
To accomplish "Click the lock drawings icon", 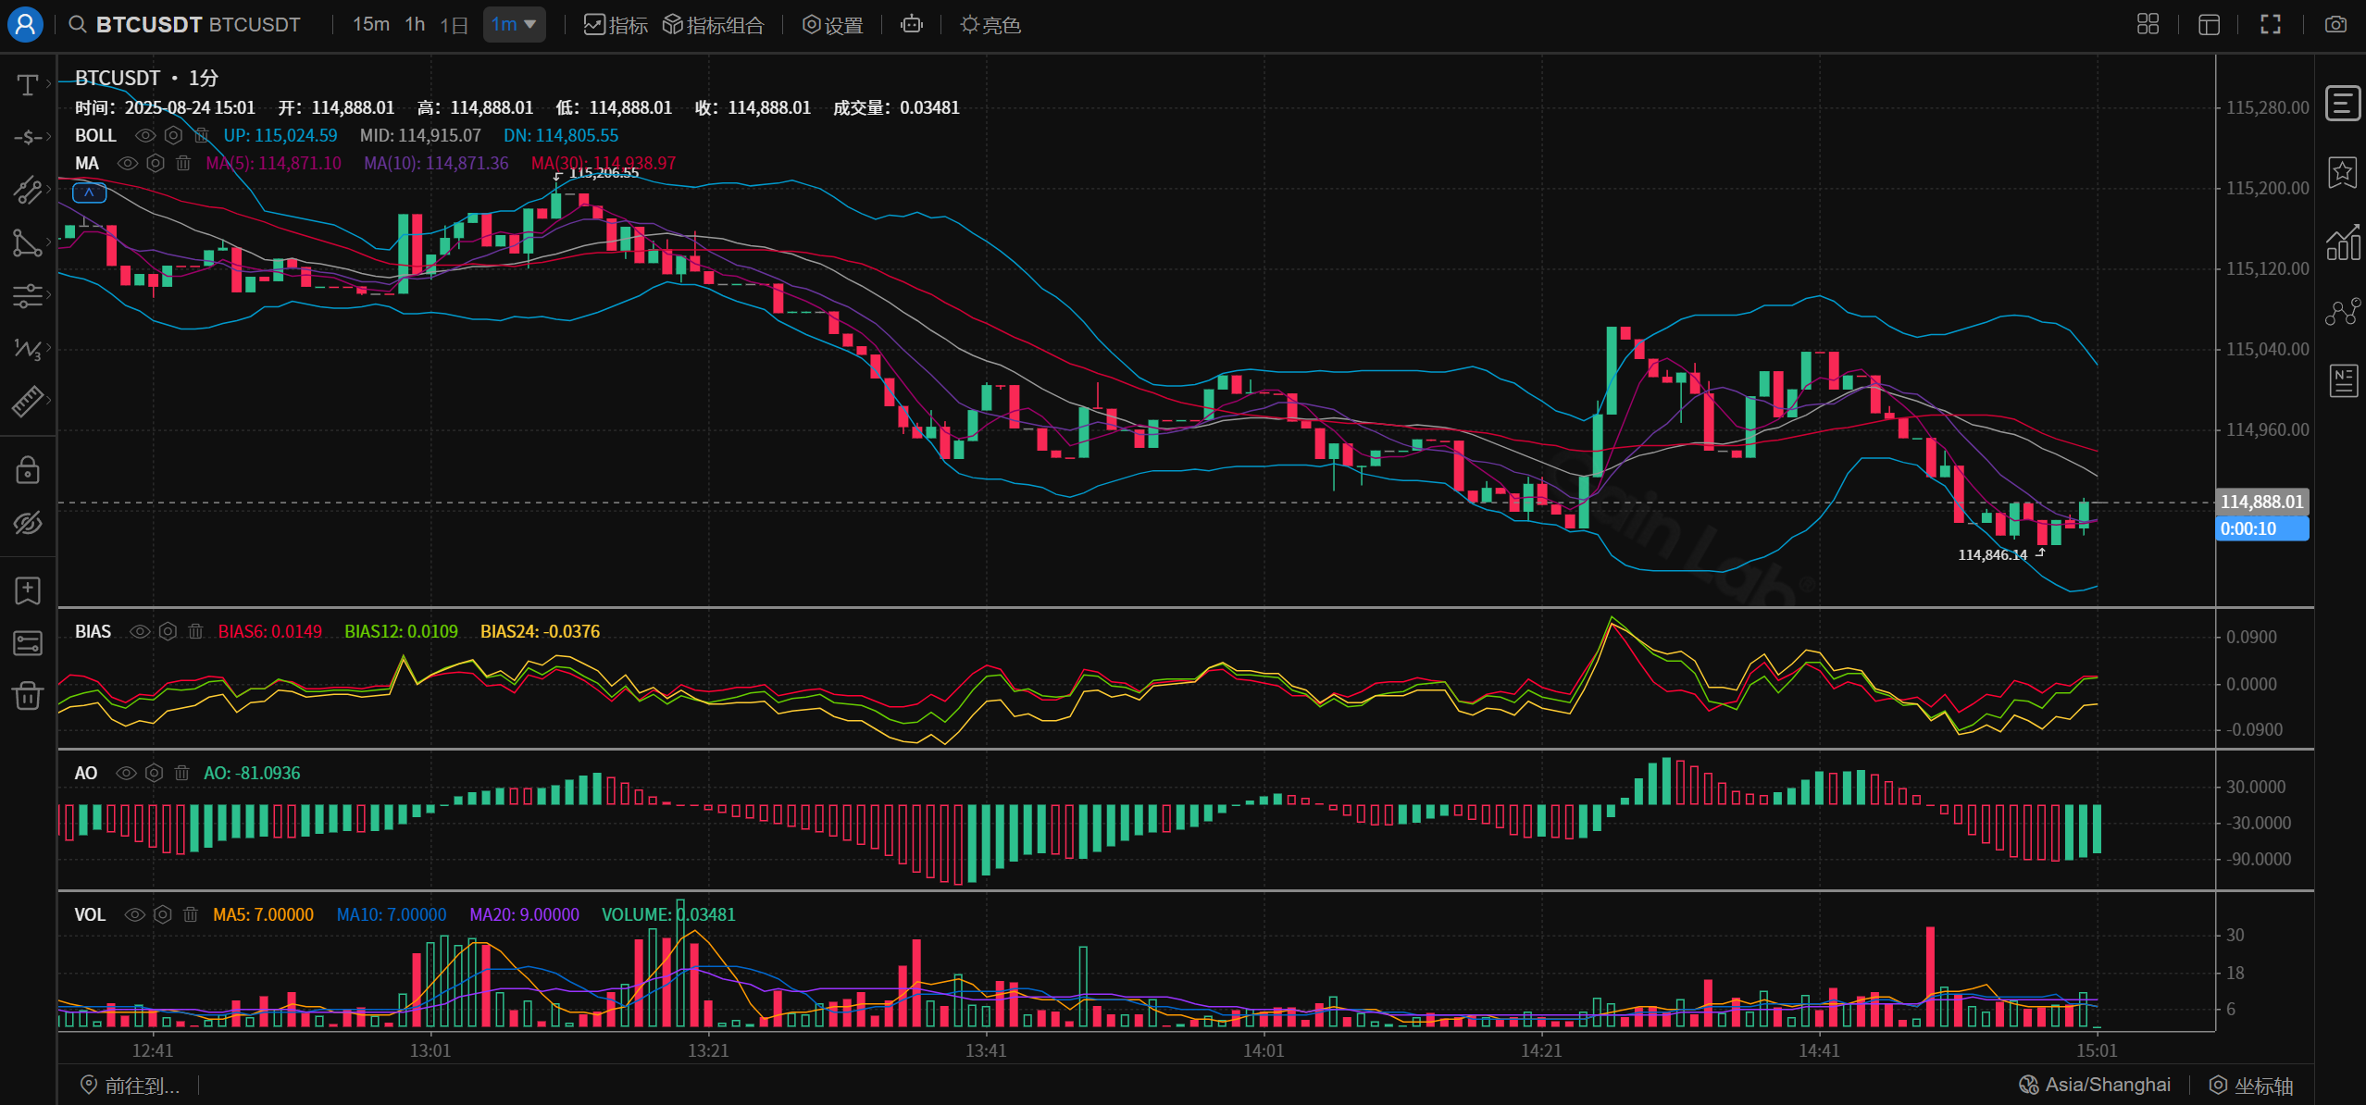I will (27, 470).
